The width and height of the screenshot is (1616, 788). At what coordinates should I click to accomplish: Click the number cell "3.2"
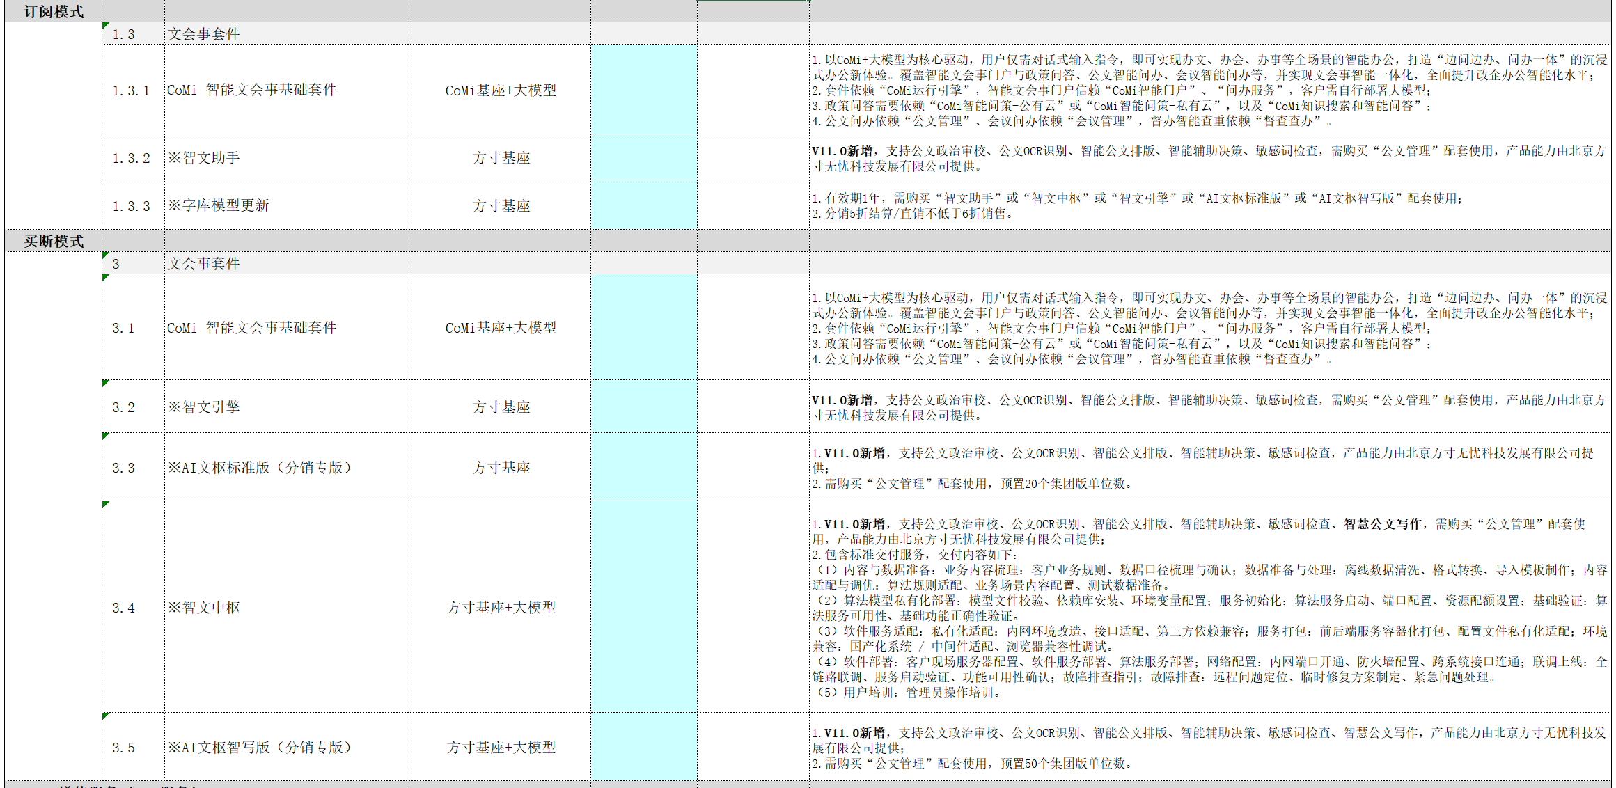[133, 407]
